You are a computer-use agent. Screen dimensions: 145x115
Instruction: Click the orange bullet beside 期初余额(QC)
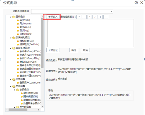pyautogui.click(x=22, y=93)
